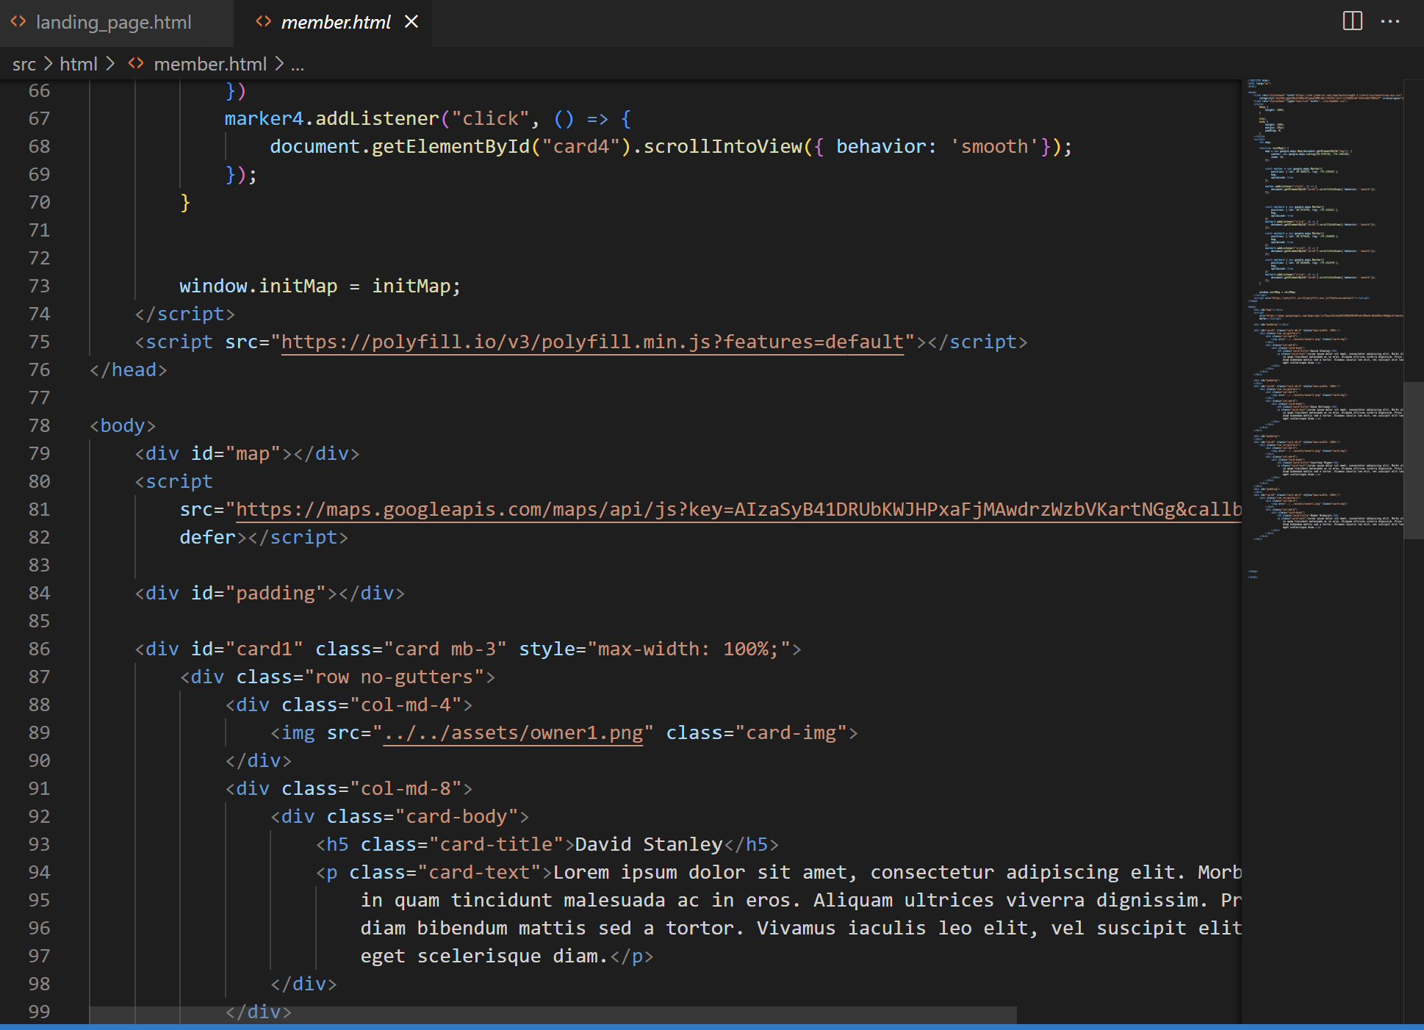Viewport: 1424px width, 1030px height.
Task: Click the vertical scrollbar slider
Action: point(1413,460)
